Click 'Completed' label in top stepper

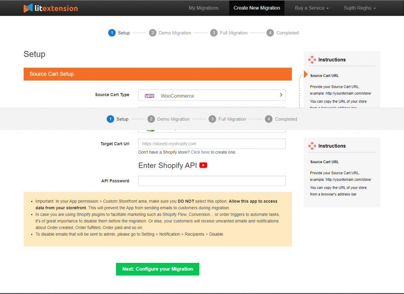(x=288, y=33)
